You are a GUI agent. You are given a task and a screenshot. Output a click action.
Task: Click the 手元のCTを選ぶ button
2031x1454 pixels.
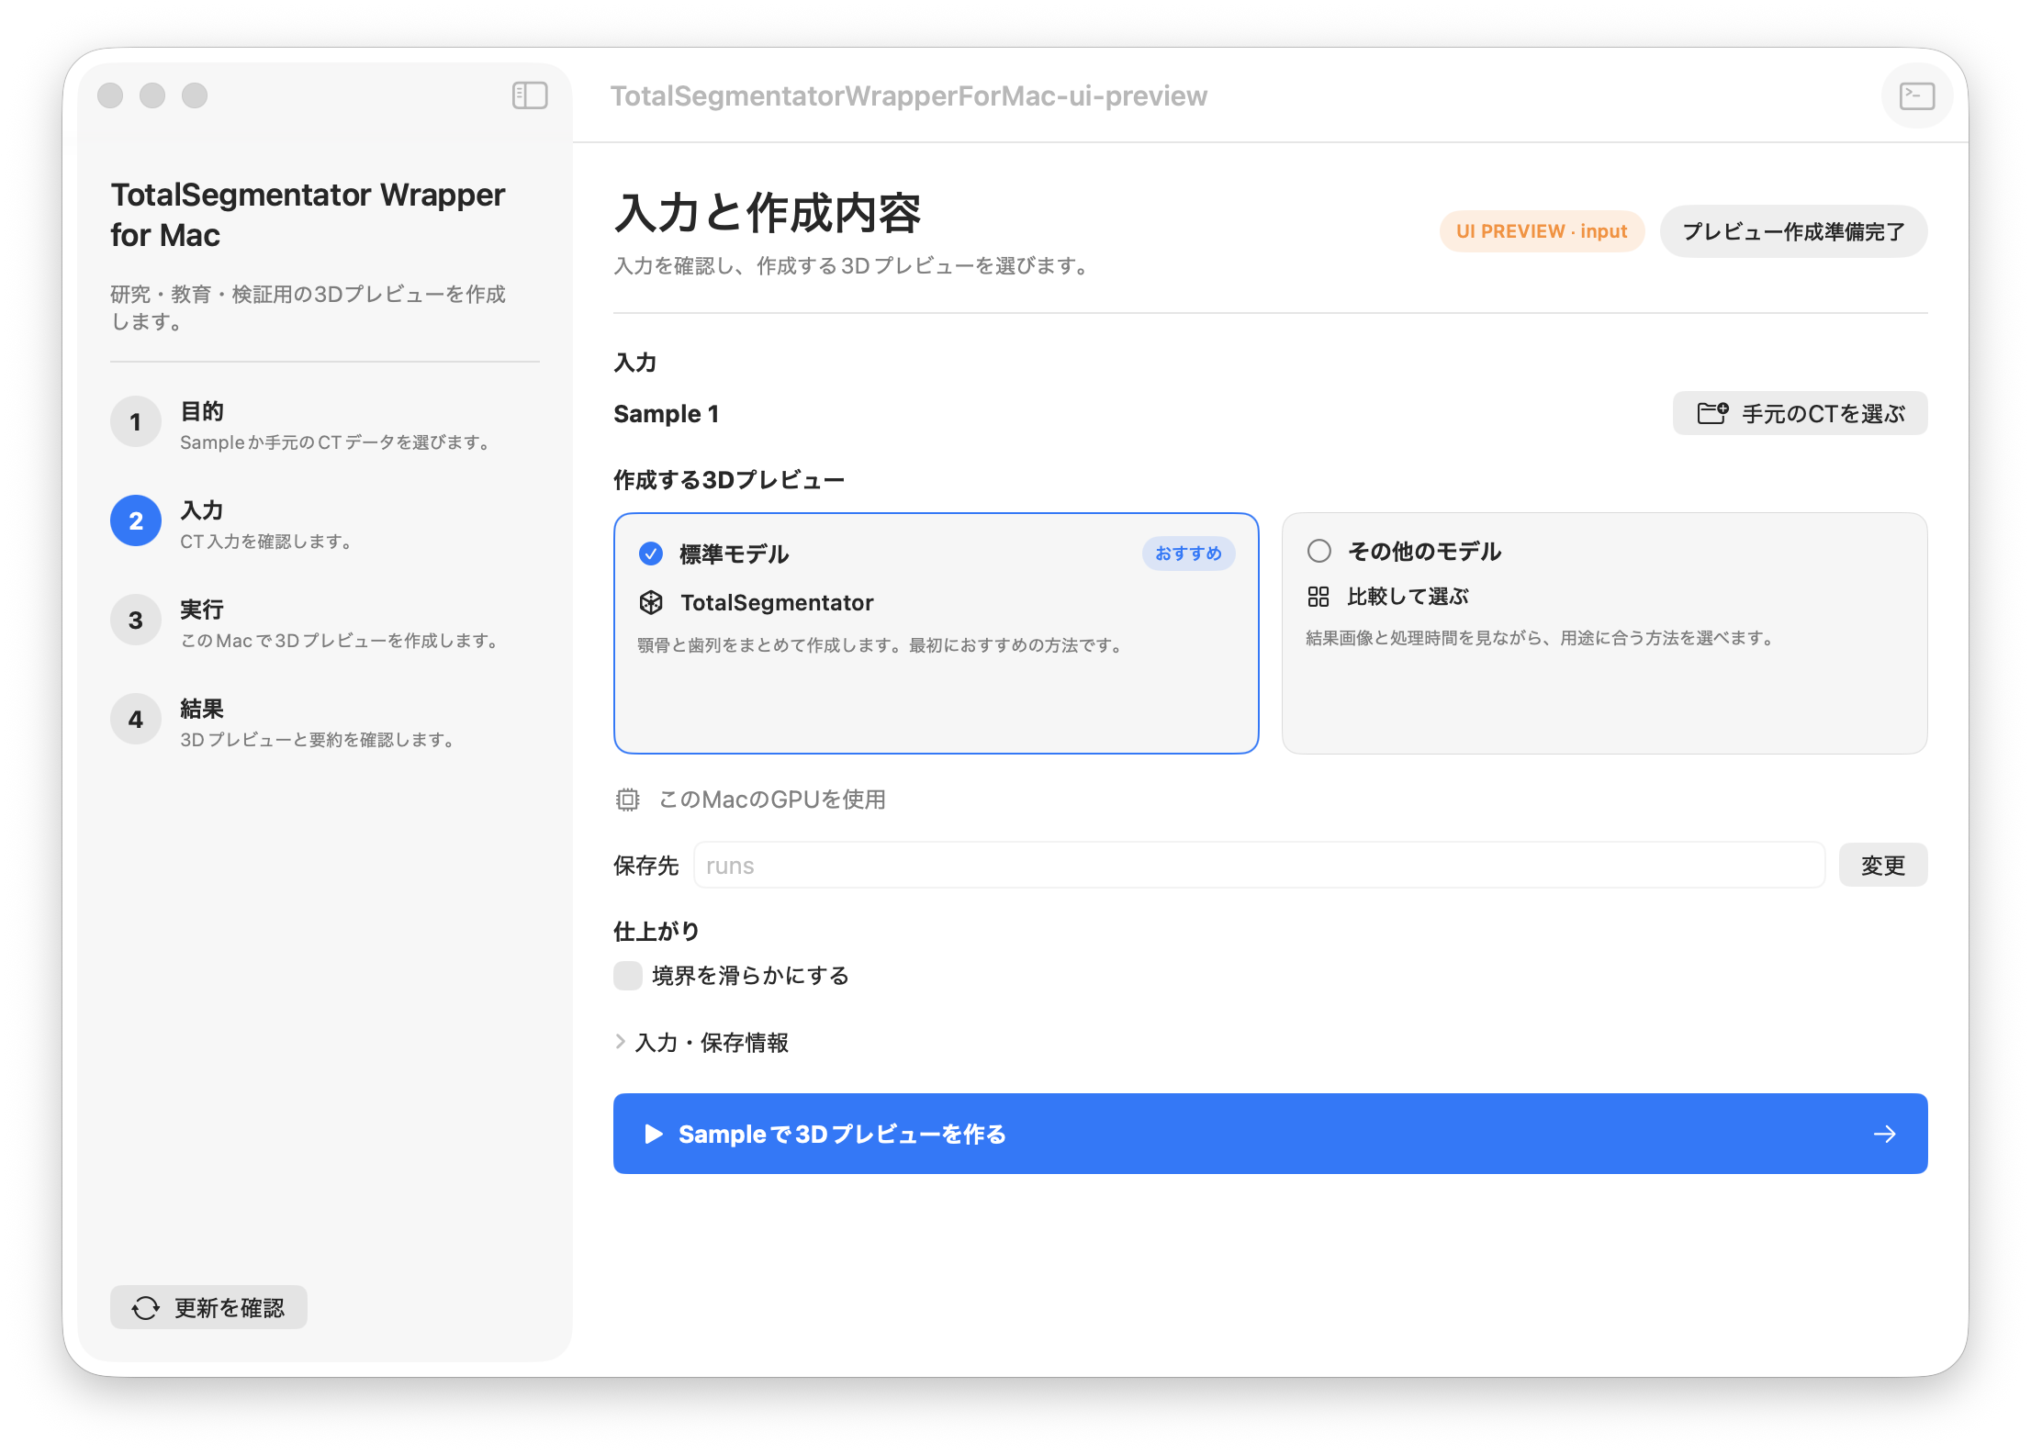coord(1800,413)
